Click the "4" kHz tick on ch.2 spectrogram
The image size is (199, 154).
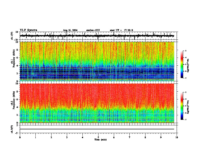pyautogui.click(x=18, y=107)
